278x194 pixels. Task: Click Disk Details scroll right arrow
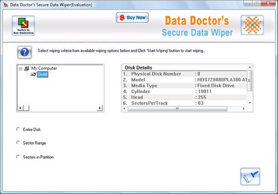click(x=244, y=109)
